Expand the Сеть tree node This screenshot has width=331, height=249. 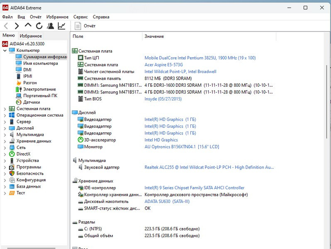[5, 148]
